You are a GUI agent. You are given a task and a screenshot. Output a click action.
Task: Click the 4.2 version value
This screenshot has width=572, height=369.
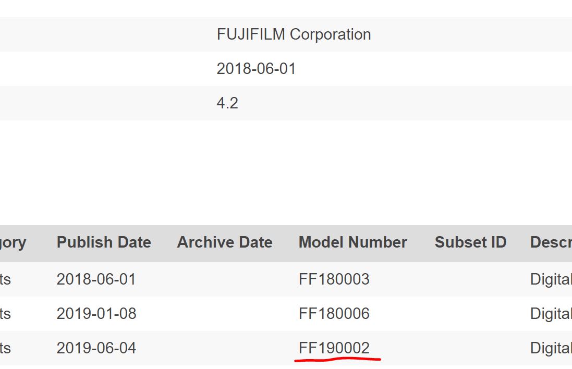227,103
